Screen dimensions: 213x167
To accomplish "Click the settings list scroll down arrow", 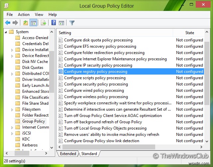I will (207, 141).
